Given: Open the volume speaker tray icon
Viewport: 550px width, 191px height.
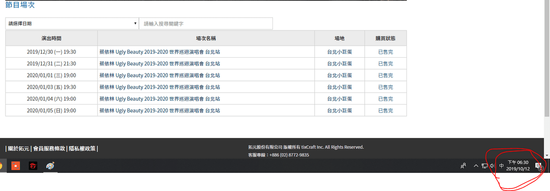Looking at the screenshot, I should [492, 166].
